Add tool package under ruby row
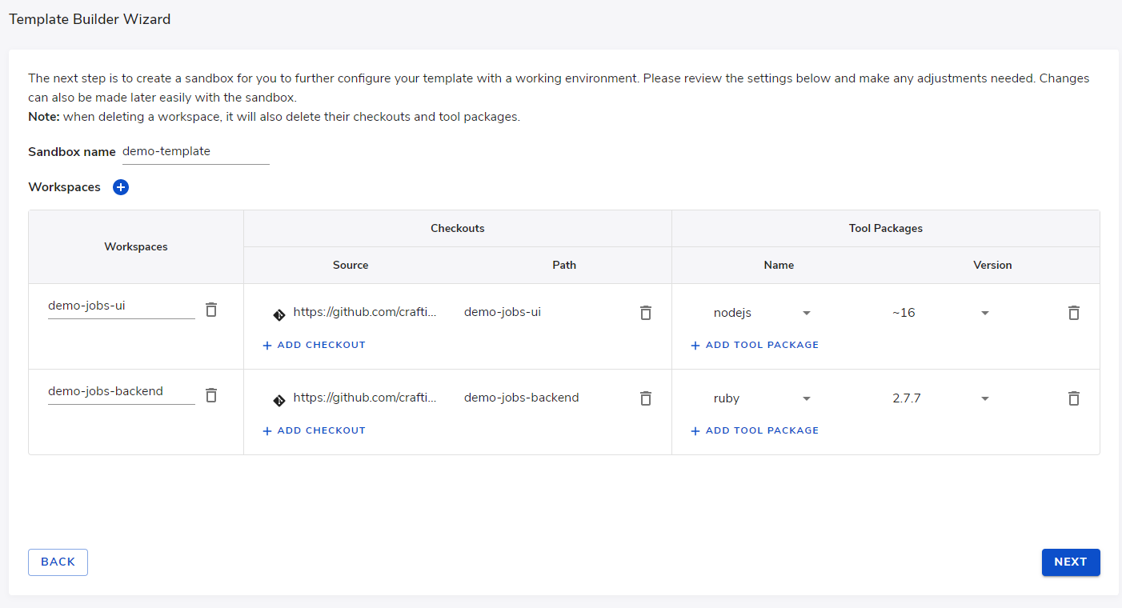The width and height of the screenshot is (1122, 608). (x=755, y=430)
